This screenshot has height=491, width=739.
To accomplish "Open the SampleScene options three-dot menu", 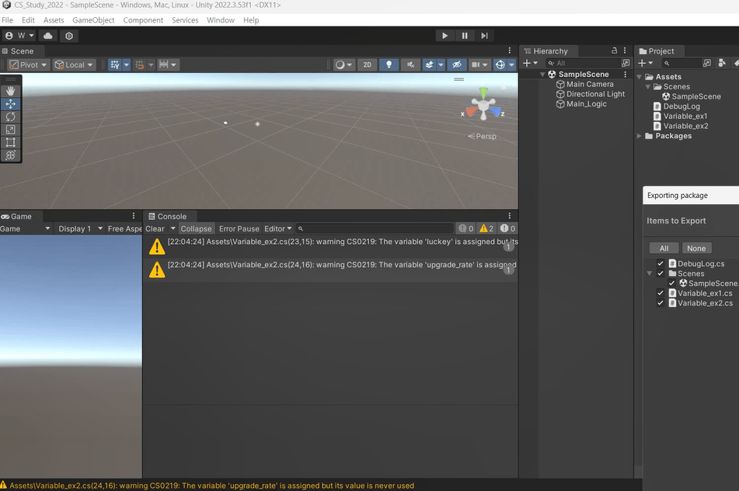I will pos(626,75).
